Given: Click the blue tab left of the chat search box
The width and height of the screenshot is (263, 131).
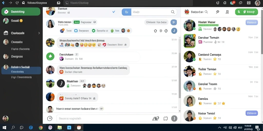Looking at the screenshot, I should coord(126,12).
